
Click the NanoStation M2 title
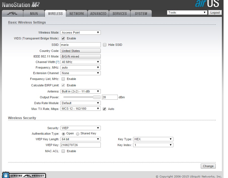(x=21, y=5)
